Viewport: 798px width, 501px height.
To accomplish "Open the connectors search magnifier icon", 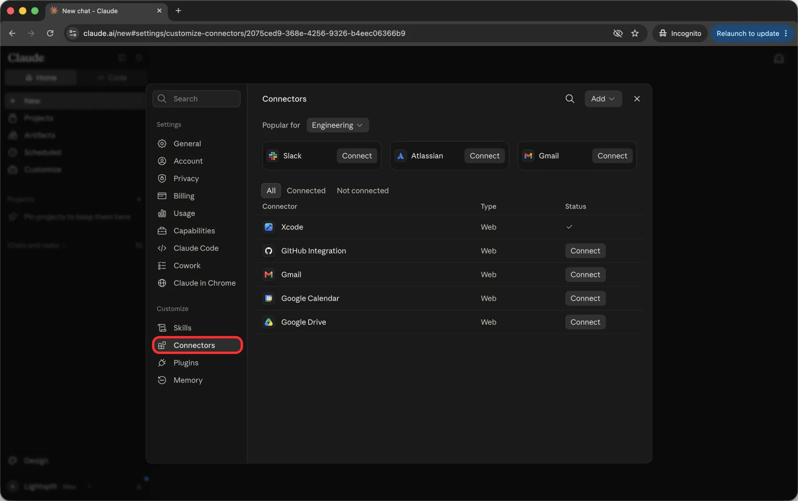I will click(570, 99).
